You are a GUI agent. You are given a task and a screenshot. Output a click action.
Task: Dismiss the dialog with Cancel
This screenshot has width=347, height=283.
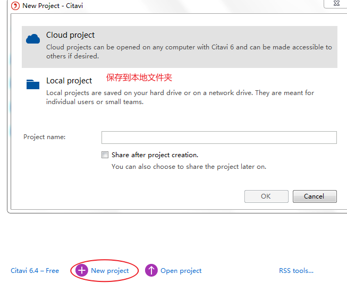tap(315, 196)
